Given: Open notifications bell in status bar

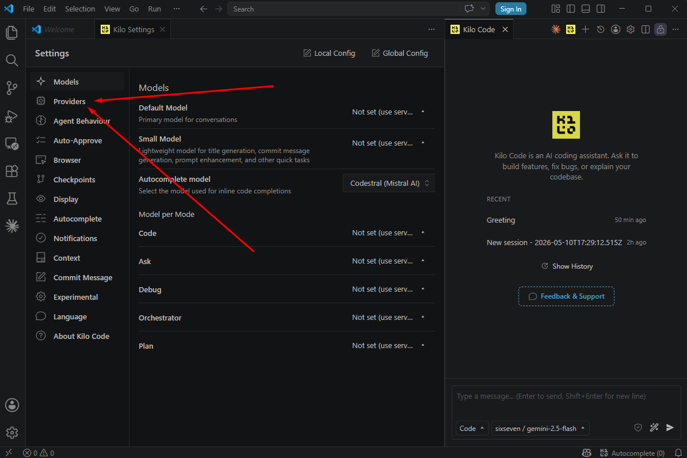Looking at the screenshot, I should tap(678, 453).
